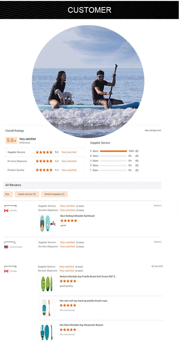Image resolution: width=180 pixels, height=354 pixels.
Task: Click the Supplier Service star rating
Action: click(x=44, y=152)
